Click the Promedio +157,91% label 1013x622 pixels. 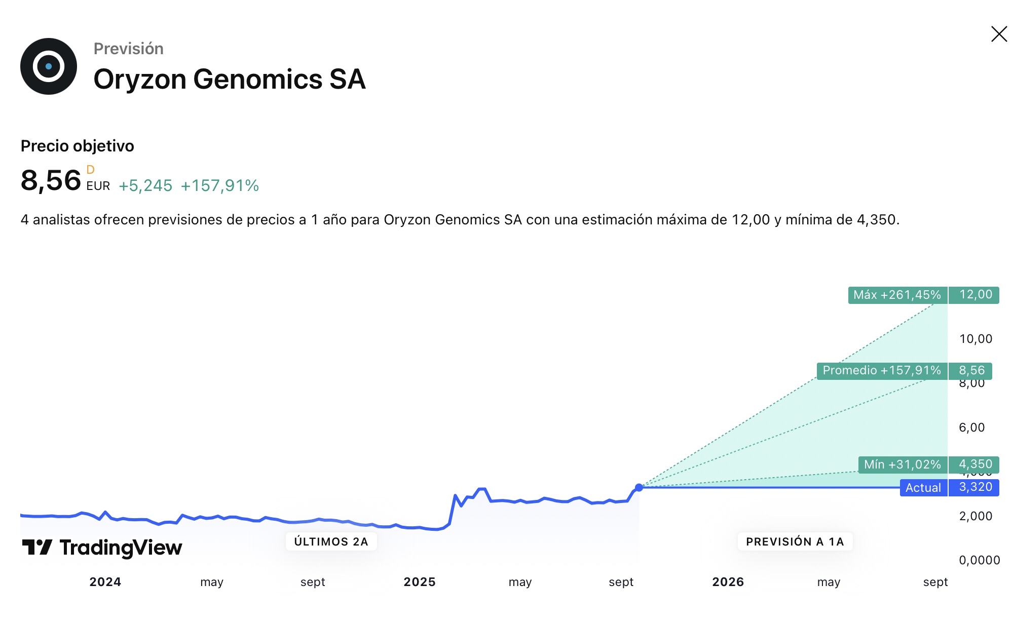coord(882,371)
